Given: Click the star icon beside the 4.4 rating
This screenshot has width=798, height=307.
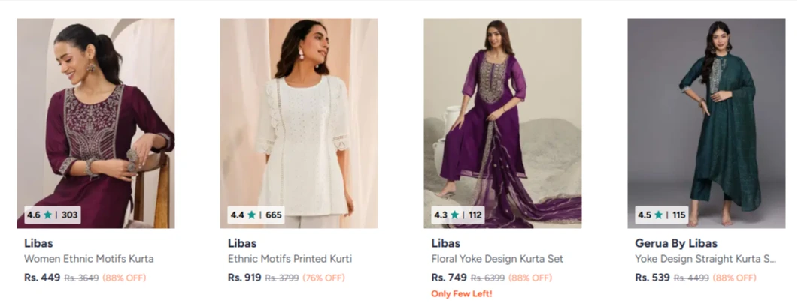Looking at the screenshot, I should point(252,215).
